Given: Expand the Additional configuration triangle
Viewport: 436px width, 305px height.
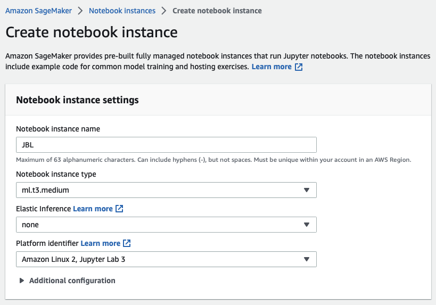Looking at the screenshot, I should point(22,281).
